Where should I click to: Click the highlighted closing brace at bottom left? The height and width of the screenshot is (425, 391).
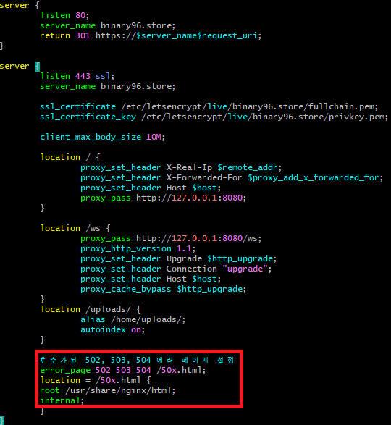[x=2, y=421]
